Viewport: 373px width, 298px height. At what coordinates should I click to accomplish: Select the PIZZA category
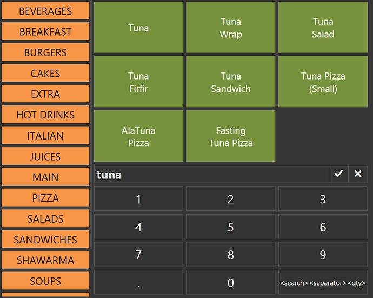click(45, 198)
